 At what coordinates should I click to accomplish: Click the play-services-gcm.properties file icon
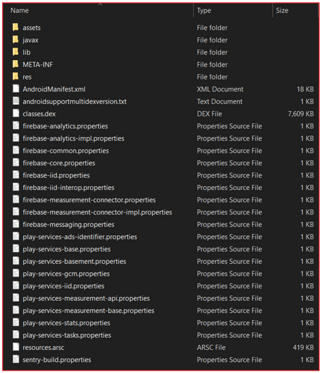point(15,273)
